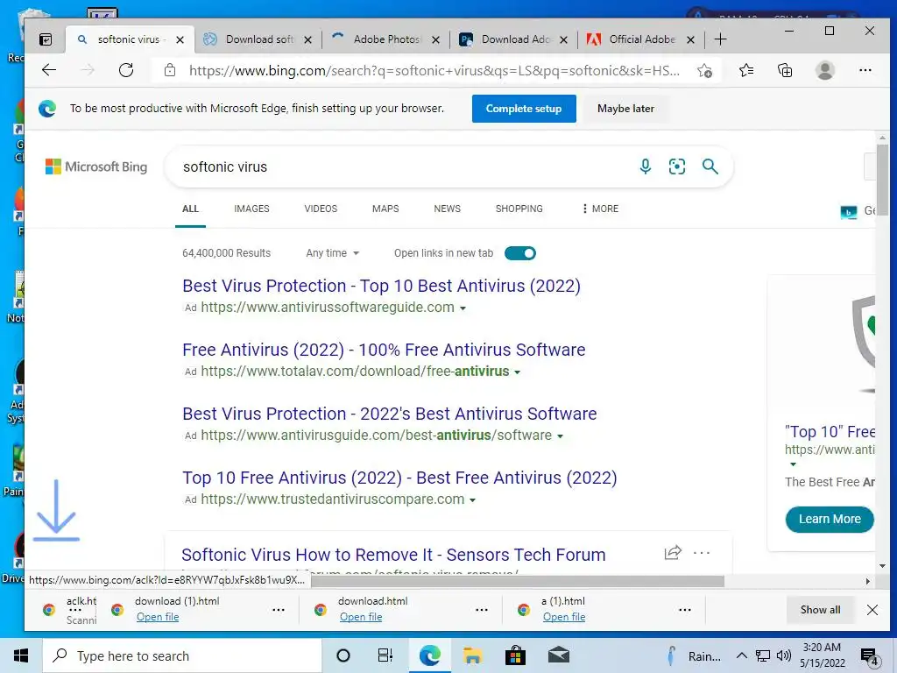This screenshot has height=673, width=897.
Task: Expand the Any time filter
Action: 332,253
